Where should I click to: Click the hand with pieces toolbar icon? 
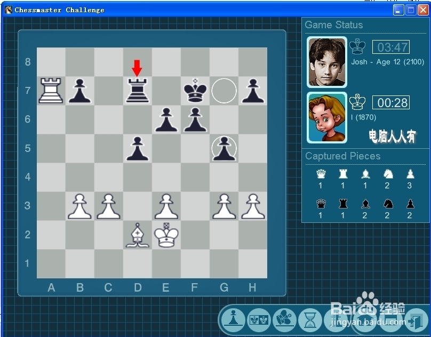click(x=284, y=319)
